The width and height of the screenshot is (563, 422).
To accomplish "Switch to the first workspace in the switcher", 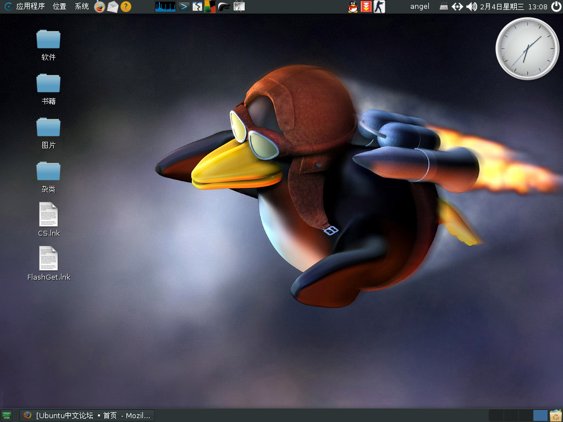I will (496, 415).
